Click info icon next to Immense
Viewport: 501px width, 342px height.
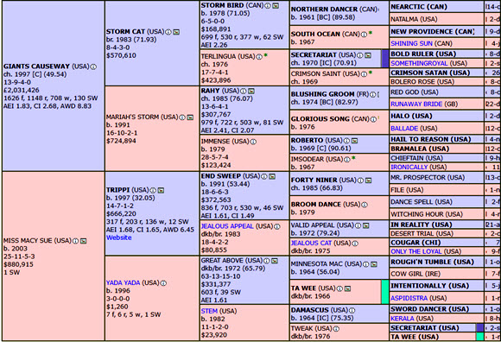[253, 142]
